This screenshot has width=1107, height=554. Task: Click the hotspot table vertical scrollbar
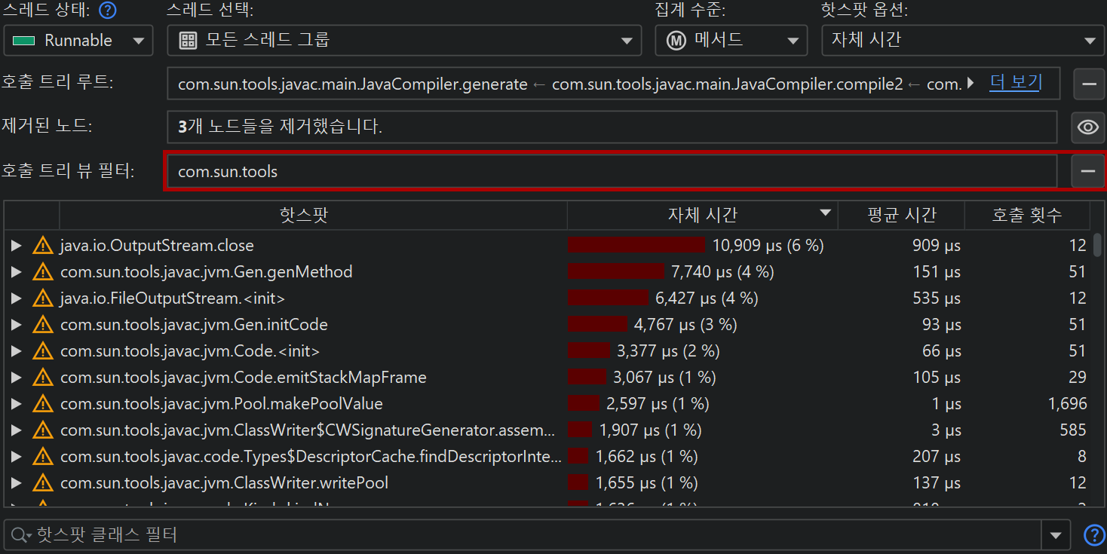coord(1097,245)
